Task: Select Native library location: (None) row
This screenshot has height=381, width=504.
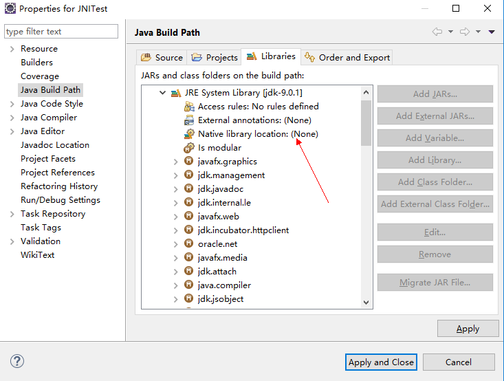Action: [x=251, y=133]
